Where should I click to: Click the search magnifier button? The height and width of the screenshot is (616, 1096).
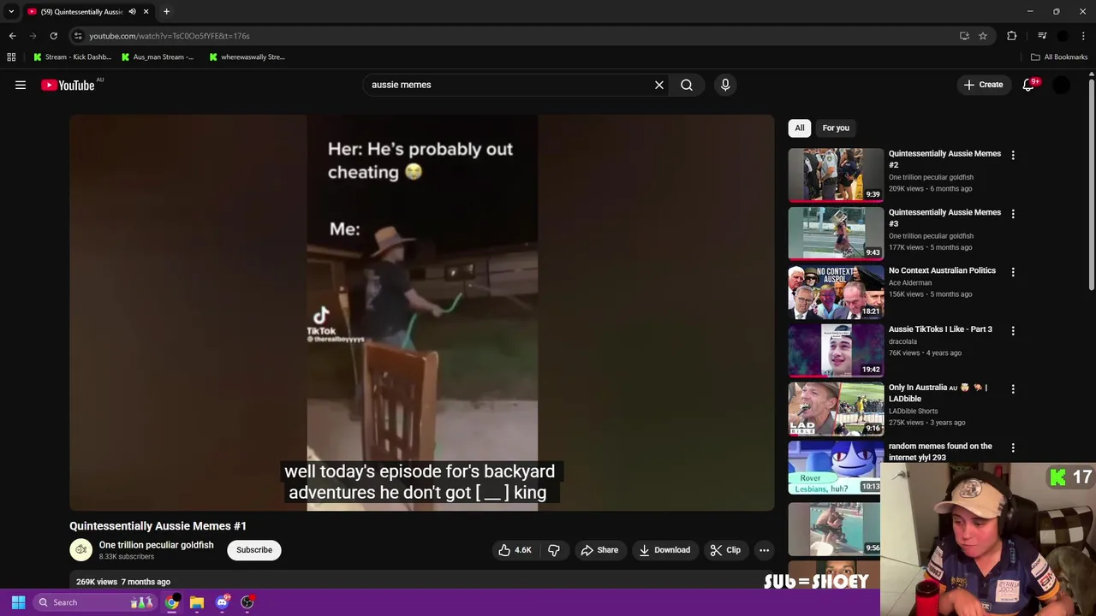pyautogui.click(x=687, y=85)
